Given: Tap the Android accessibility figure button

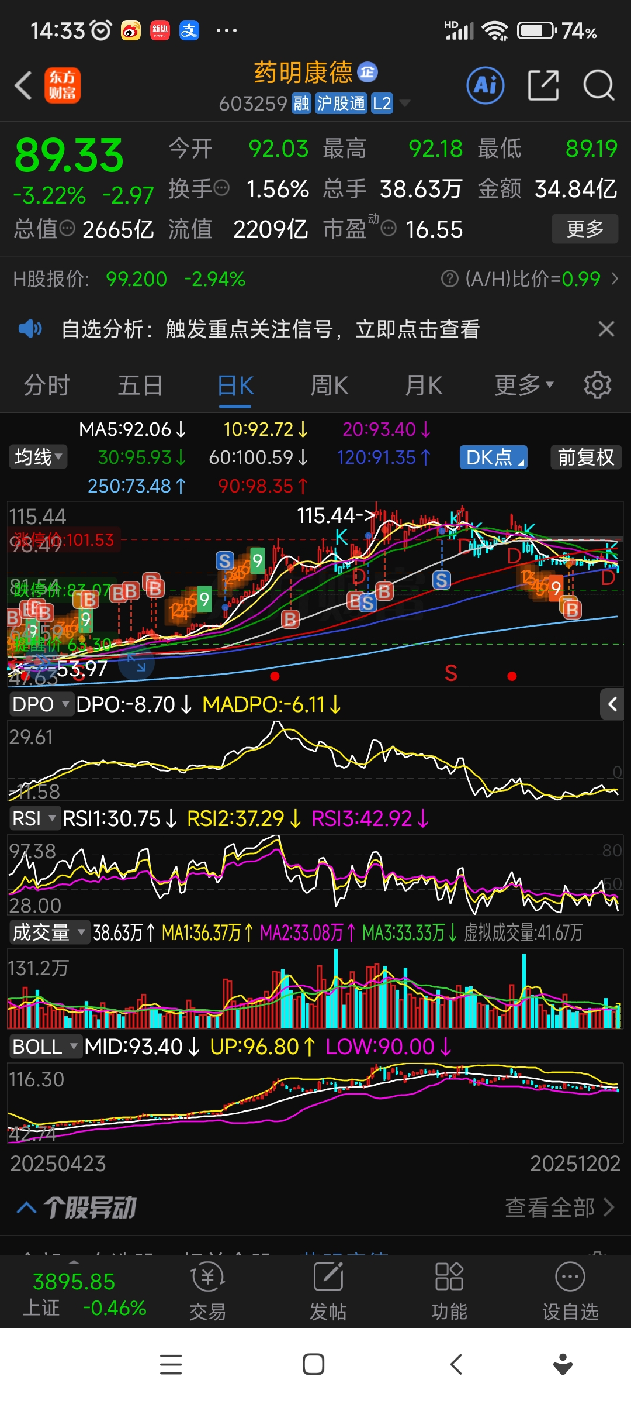Looking at the screenshot, I should pos(563,1364).
